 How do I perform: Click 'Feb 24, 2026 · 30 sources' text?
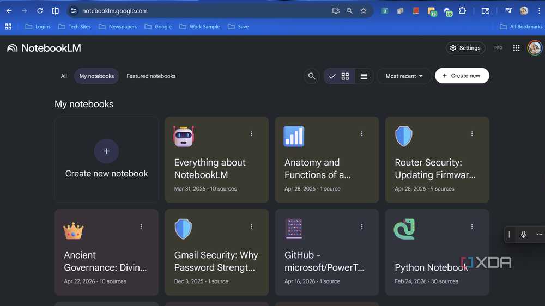(426, 281)
